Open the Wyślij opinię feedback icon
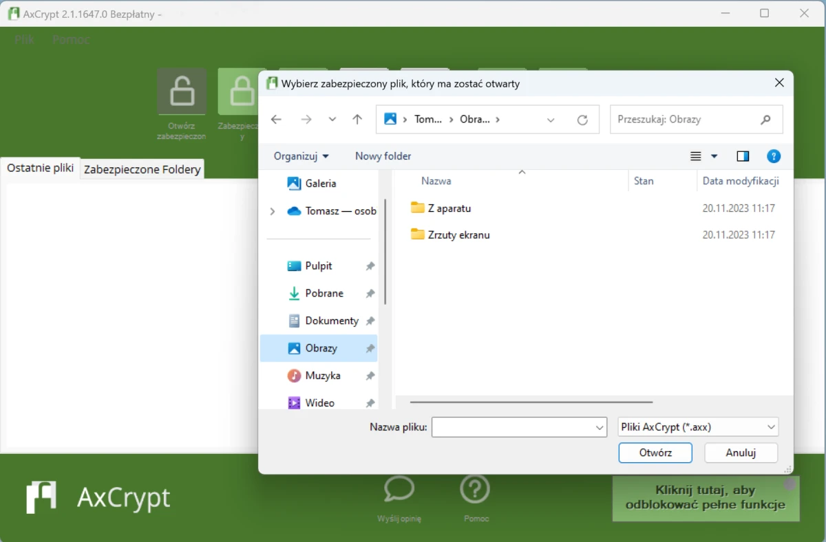The width and height of the screenshot is (826, 542). click(399, 490)
